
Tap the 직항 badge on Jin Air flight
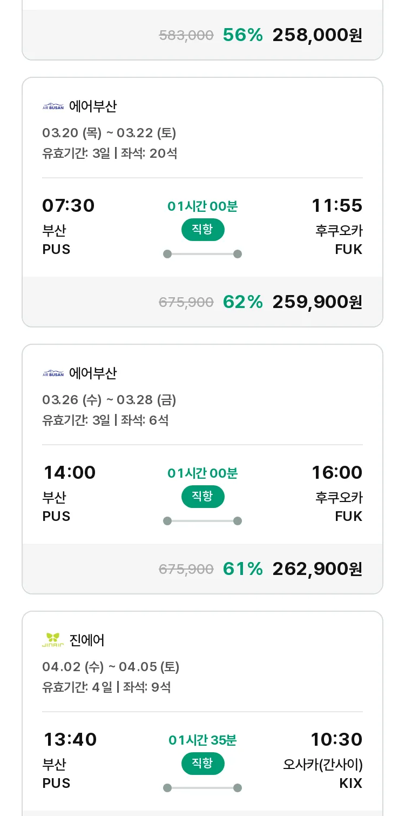pos(202,764)
